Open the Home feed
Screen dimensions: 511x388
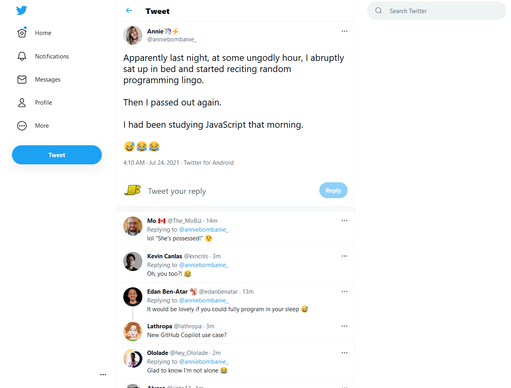[x=43, y=33]
